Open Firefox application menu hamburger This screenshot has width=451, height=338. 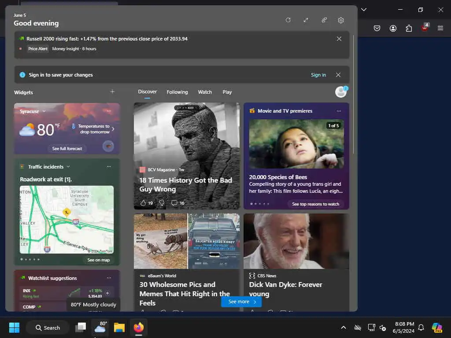click(440, 28)
